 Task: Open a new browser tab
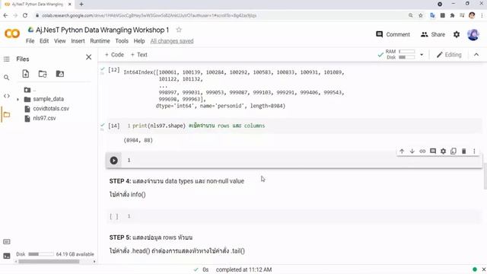(x=81, y=5)
